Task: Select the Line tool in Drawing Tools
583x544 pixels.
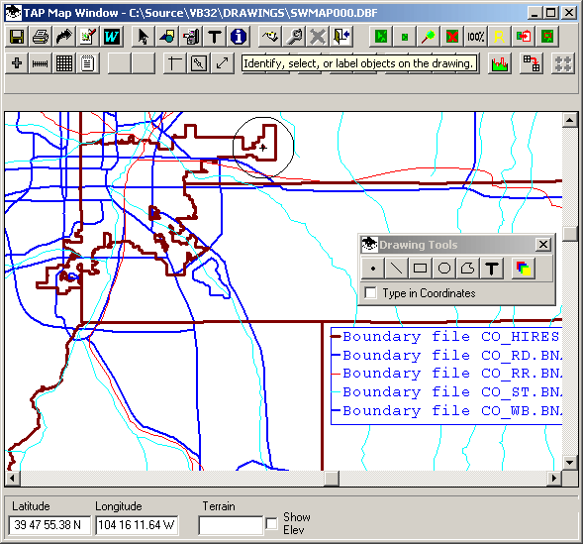Action: click(x=396, y=269)
